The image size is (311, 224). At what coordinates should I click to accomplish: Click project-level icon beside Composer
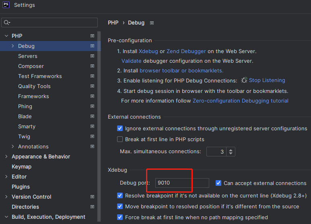tap(92, 66)
